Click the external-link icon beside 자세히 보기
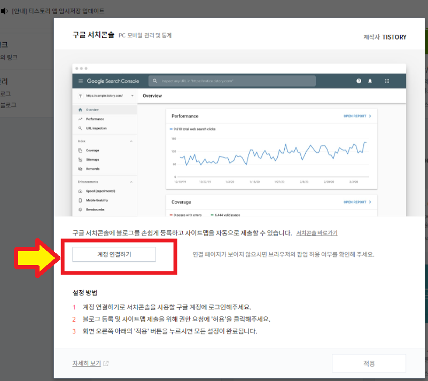This screenshot has width=428, height=381. click(106, 363)
